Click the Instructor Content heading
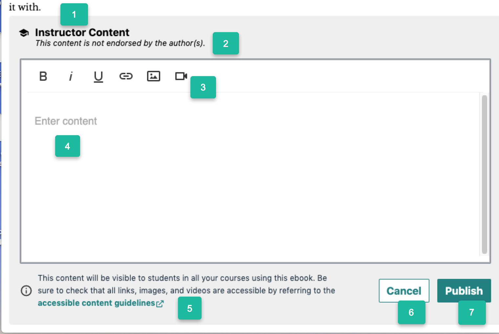This screenshot has height=334, width=499. tap(82, 32)
